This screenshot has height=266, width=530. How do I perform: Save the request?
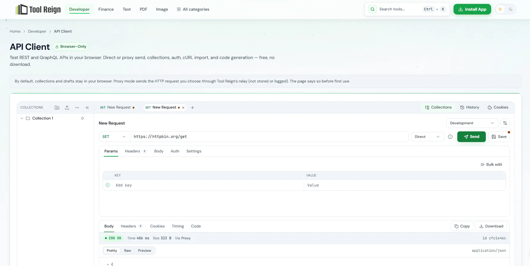click(x=499, y=137)
